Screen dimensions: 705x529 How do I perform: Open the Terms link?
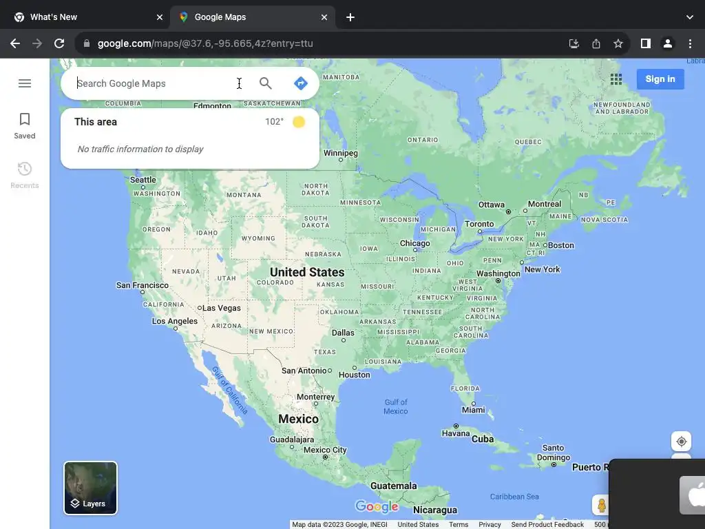point(459,524)
